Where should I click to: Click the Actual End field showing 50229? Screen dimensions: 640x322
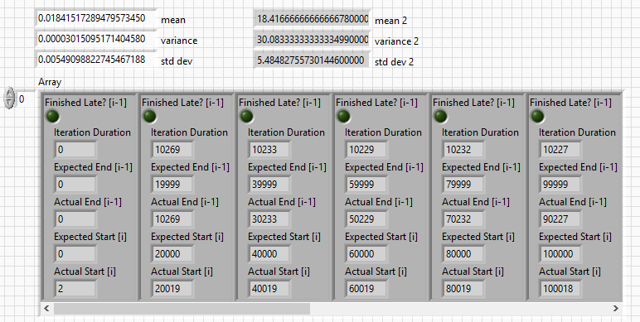(x=366, y=219)
